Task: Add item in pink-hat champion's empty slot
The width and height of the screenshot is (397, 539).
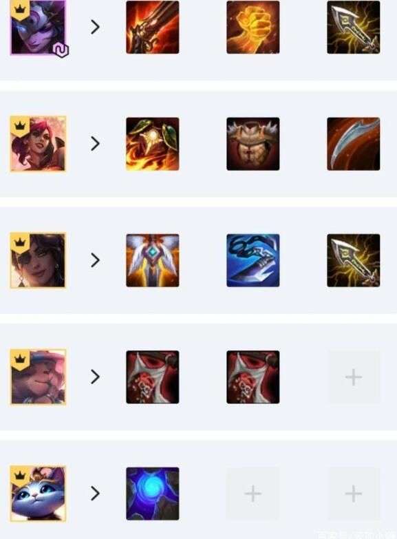Action: click(354, 377)
